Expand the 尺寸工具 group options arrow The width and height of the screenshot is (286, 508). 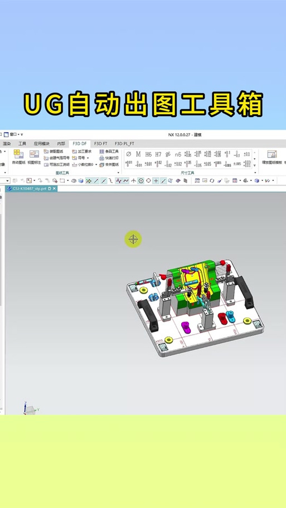pos(255,173)
